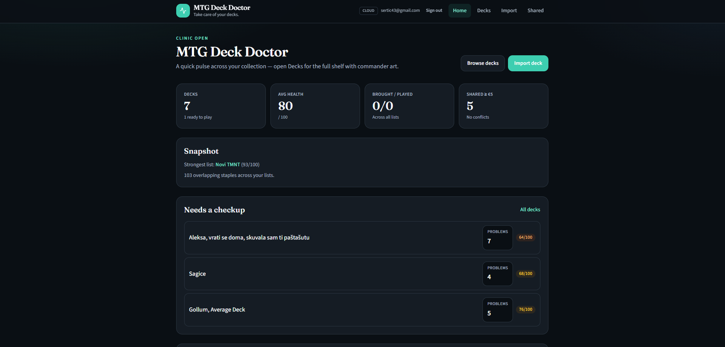Open the Aleksa, vrati se doma deck row
This screenshot has width=725, height=347.
362,238
